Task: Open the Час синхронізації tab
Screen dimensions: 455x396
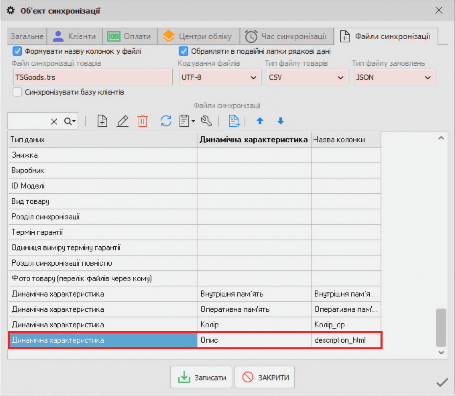Action: coord(286,36)
